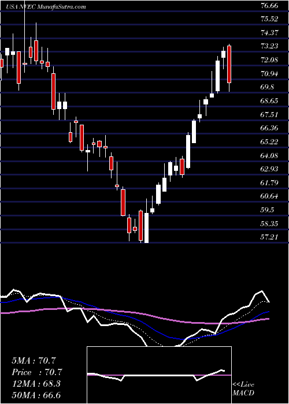Click the 66.36 price axis label

click(x=269, y=128)
